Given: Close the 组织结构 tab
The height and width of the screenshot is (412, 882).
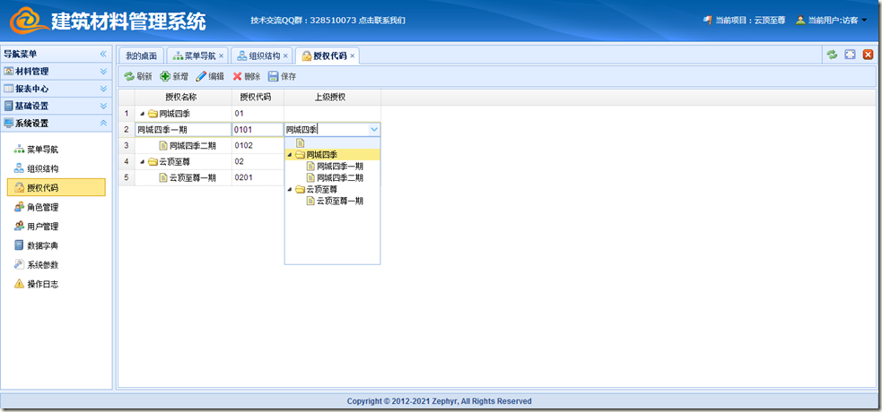Looking at the screenshot, I should click(x=286, y=56).
